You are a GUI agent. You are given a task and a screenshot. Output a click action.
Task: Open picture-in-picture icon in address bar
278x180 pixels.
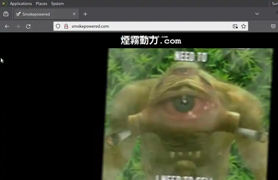(x=235, y=26)
